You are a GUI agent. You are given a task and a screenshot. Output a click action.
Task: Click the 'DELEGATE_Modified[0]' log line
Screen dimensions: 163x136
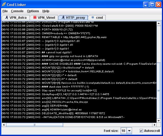[54, 113]
